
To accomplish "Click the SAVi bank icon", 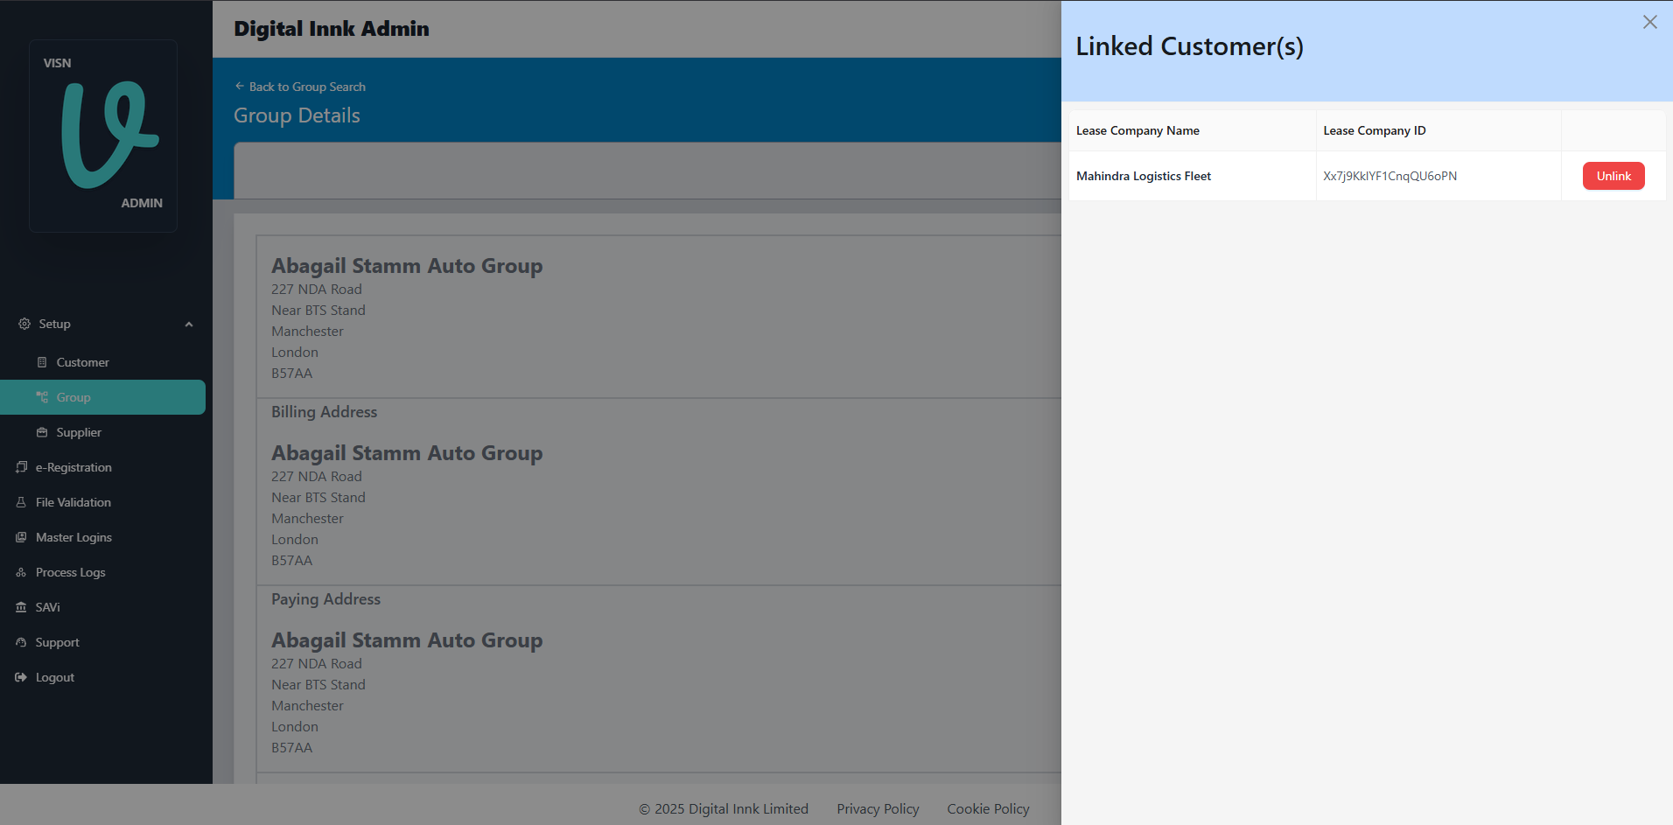I will point(22,607).
